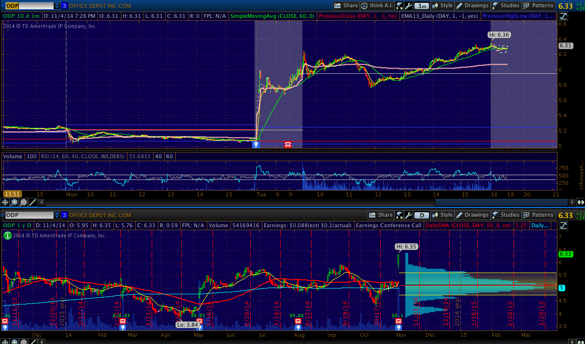Viewport: 585px width, 344px height.
Task: Zoom in with the magnifier plus icon
Action: 15,203
